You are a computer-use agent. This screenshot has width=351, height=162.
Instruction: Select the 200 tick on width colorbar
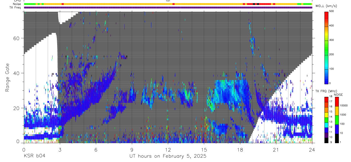[332, 54]
